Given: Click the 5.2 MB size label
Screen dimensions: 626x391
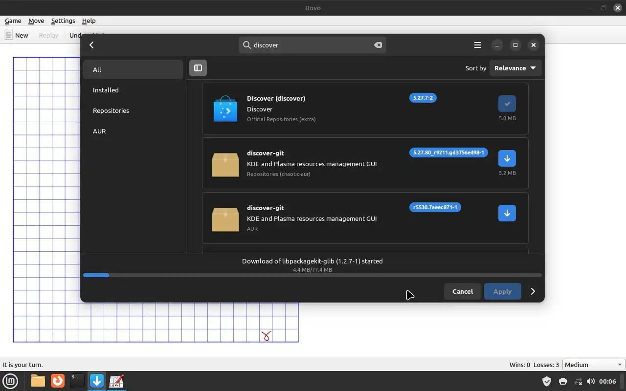Looking at the screenshot, I should tap(507, 173).
